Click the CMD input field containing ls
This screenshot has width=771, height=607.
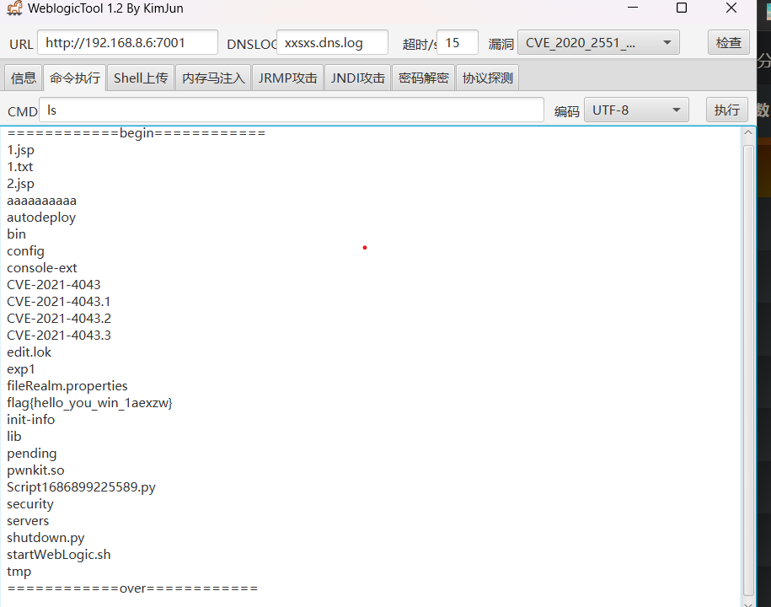tap(292, 110)
